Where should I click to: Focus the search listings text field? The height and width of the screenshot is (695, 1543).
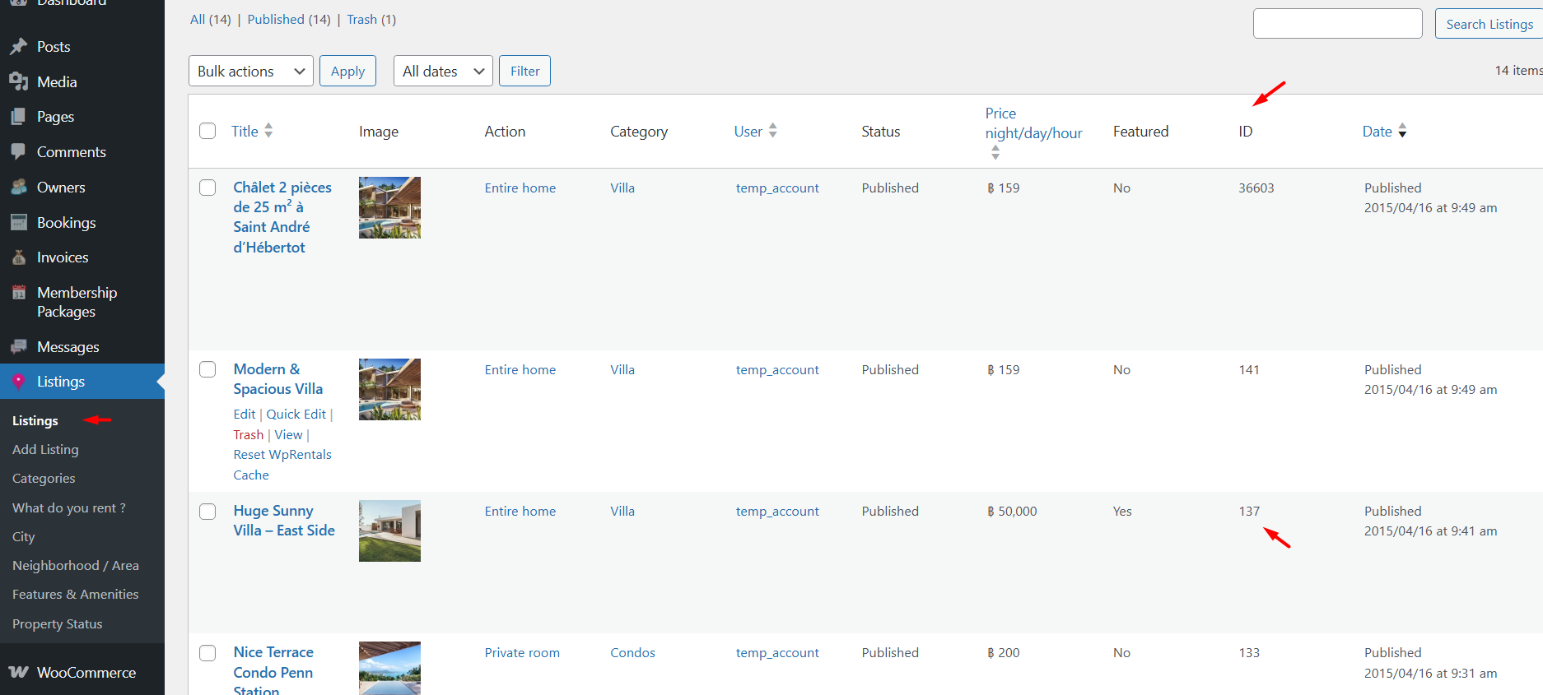tap(1337, 24)
